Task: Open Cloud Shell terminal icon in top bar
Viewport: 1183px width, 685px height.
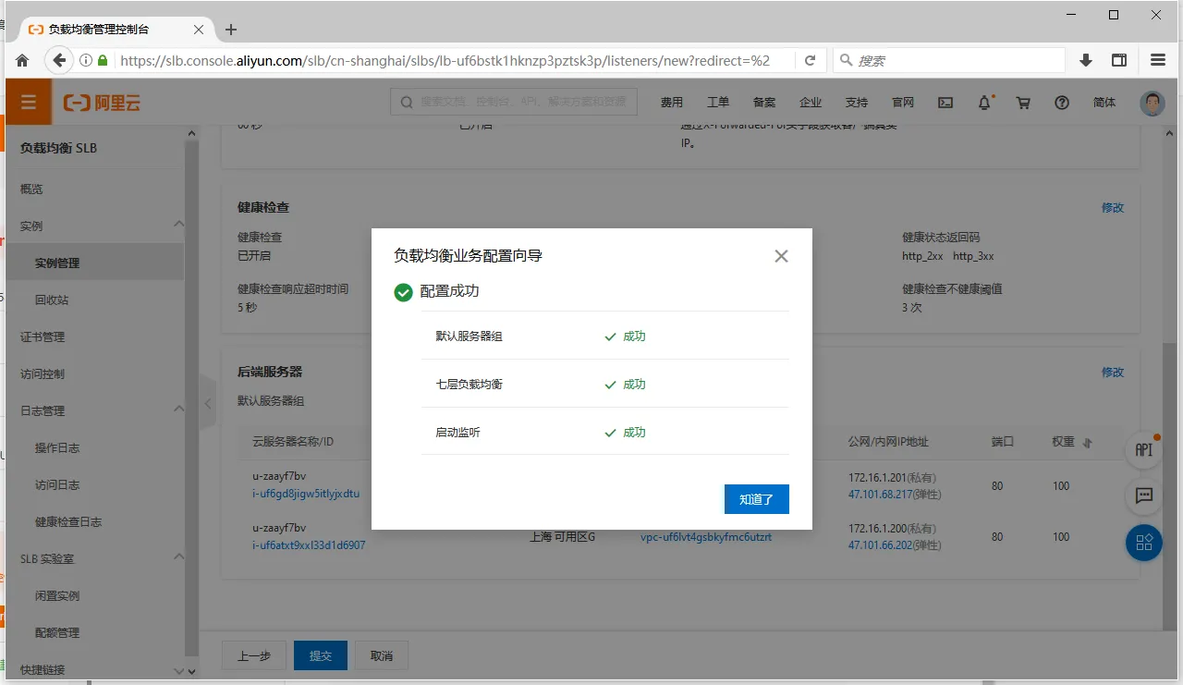Action: [x=945, y=103]
